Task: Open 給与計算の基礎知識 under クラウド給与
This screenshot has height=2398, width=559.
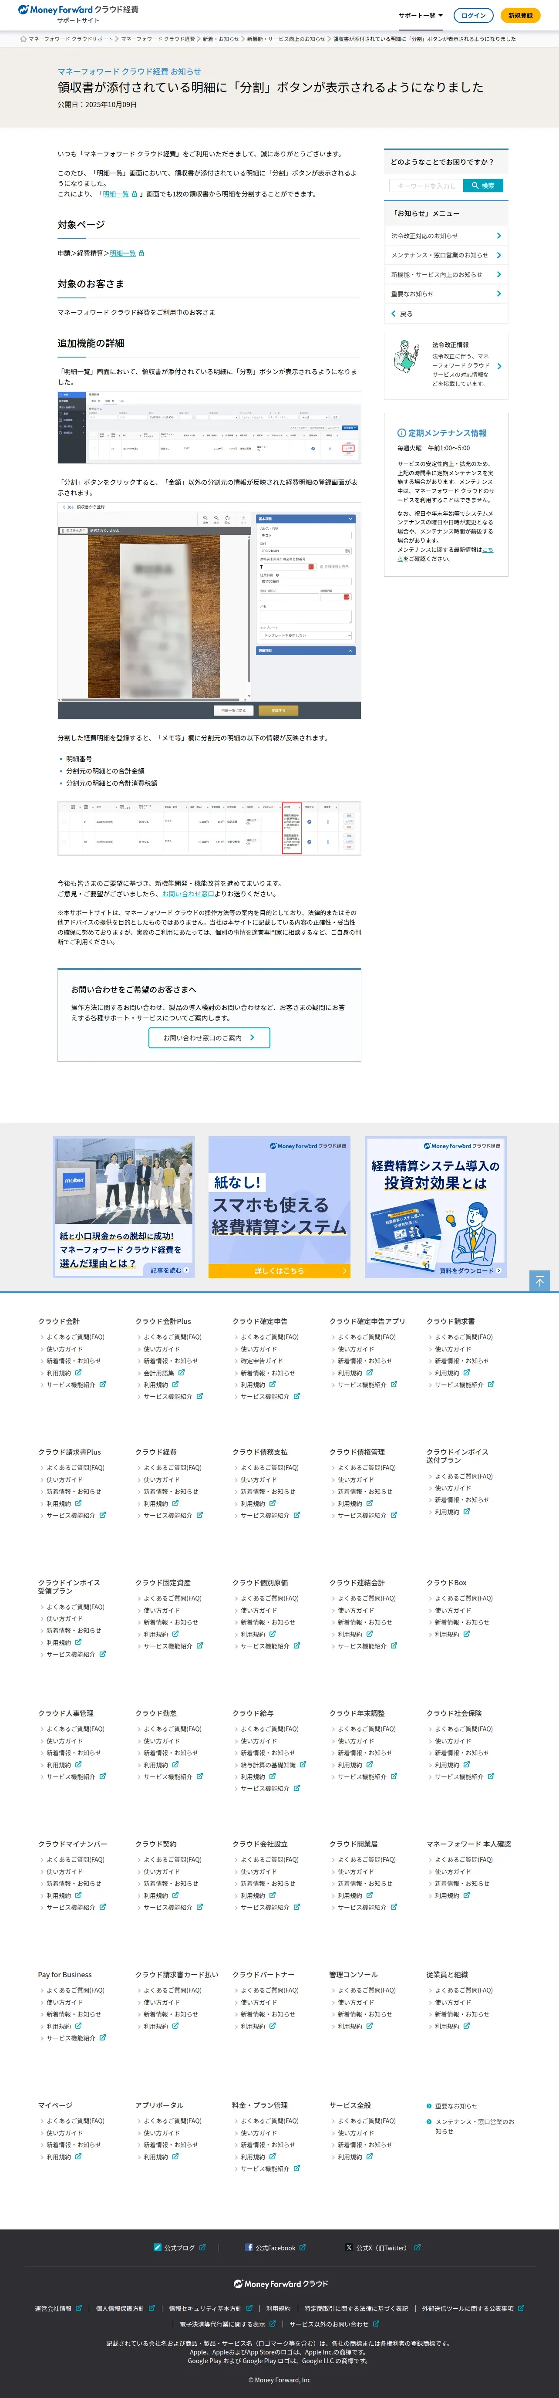Action: pyautogui.click(x=268, y=1765)
